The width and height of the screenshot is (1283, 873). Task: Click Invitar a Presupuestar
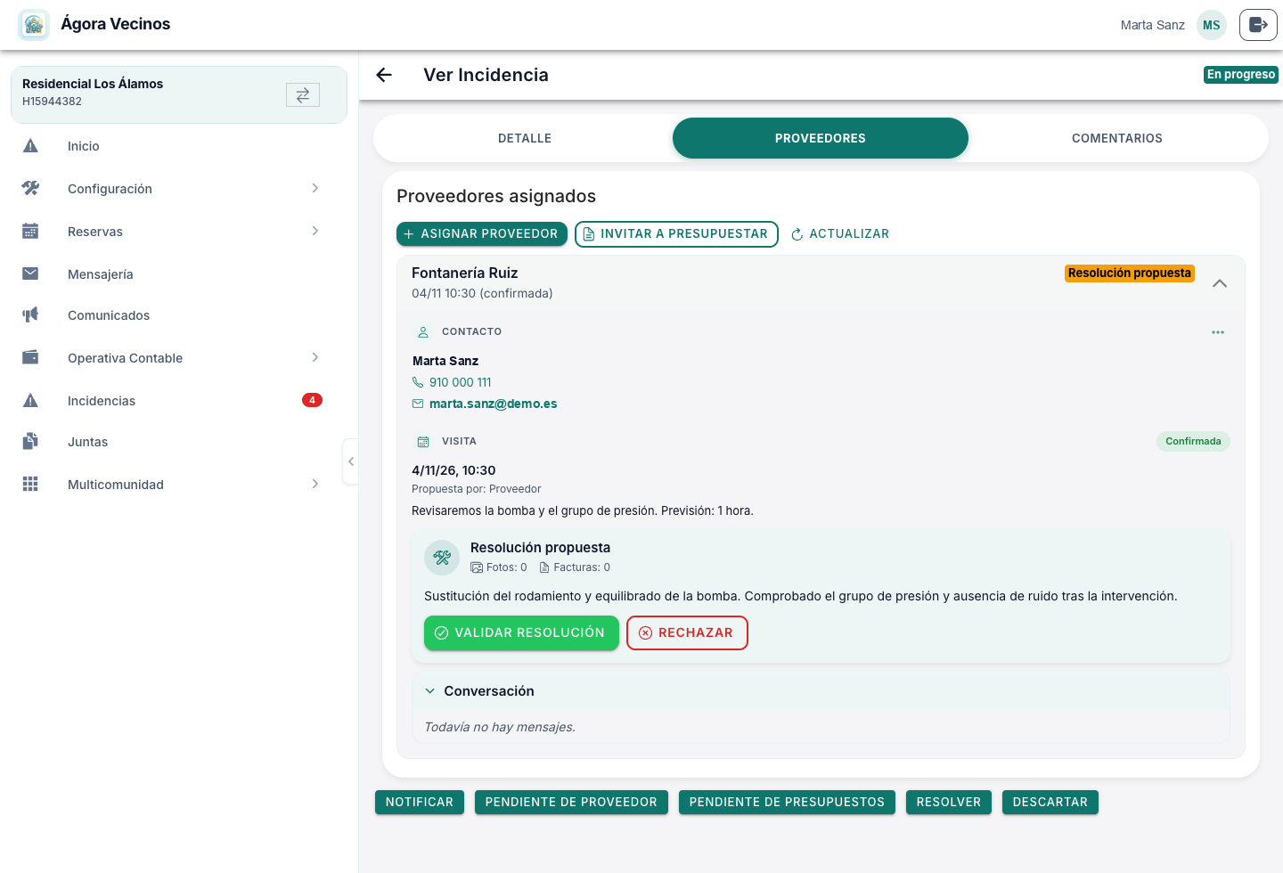[x=676, y=233]
